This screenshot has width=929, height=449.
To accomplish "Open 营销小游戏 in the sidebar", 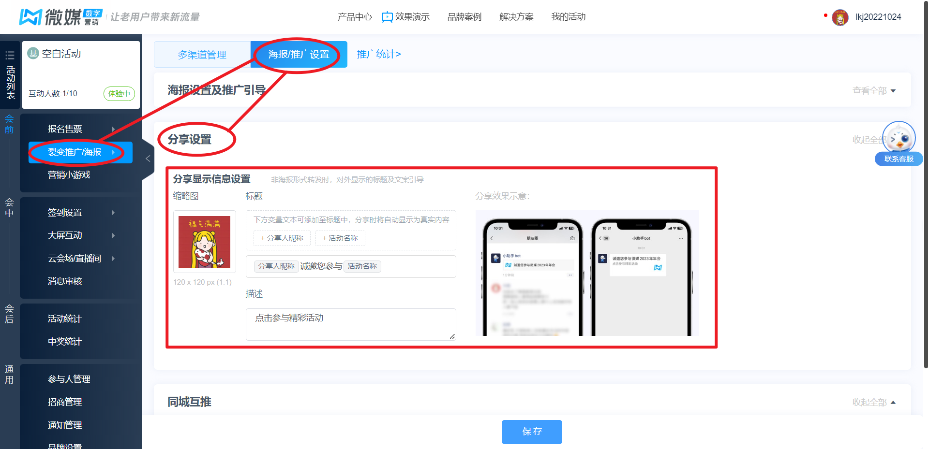I will tap(69, 175).
